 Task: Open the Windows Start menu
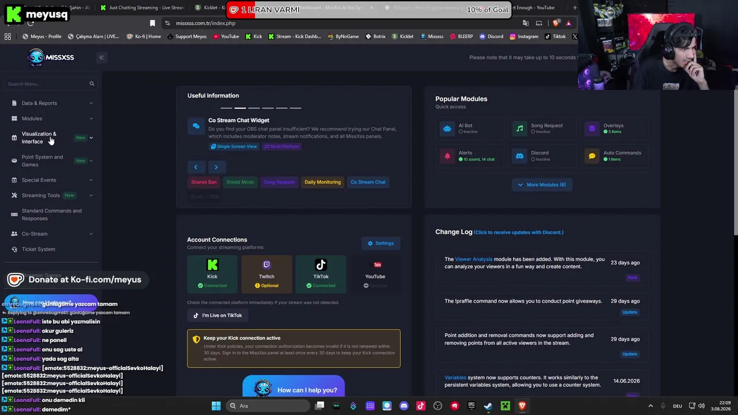pos(216,406)
